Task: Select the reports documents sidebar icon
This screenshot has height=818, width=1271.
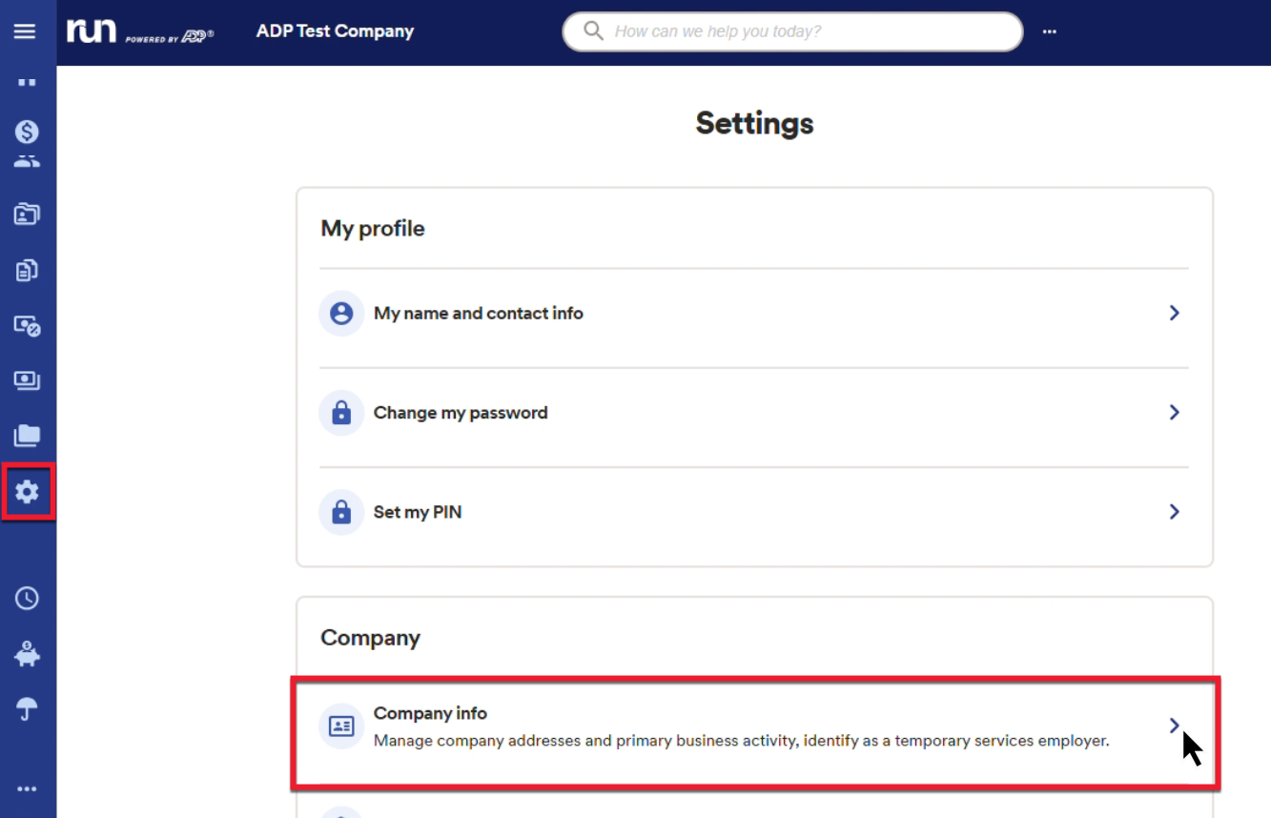Action: point(27,270)
